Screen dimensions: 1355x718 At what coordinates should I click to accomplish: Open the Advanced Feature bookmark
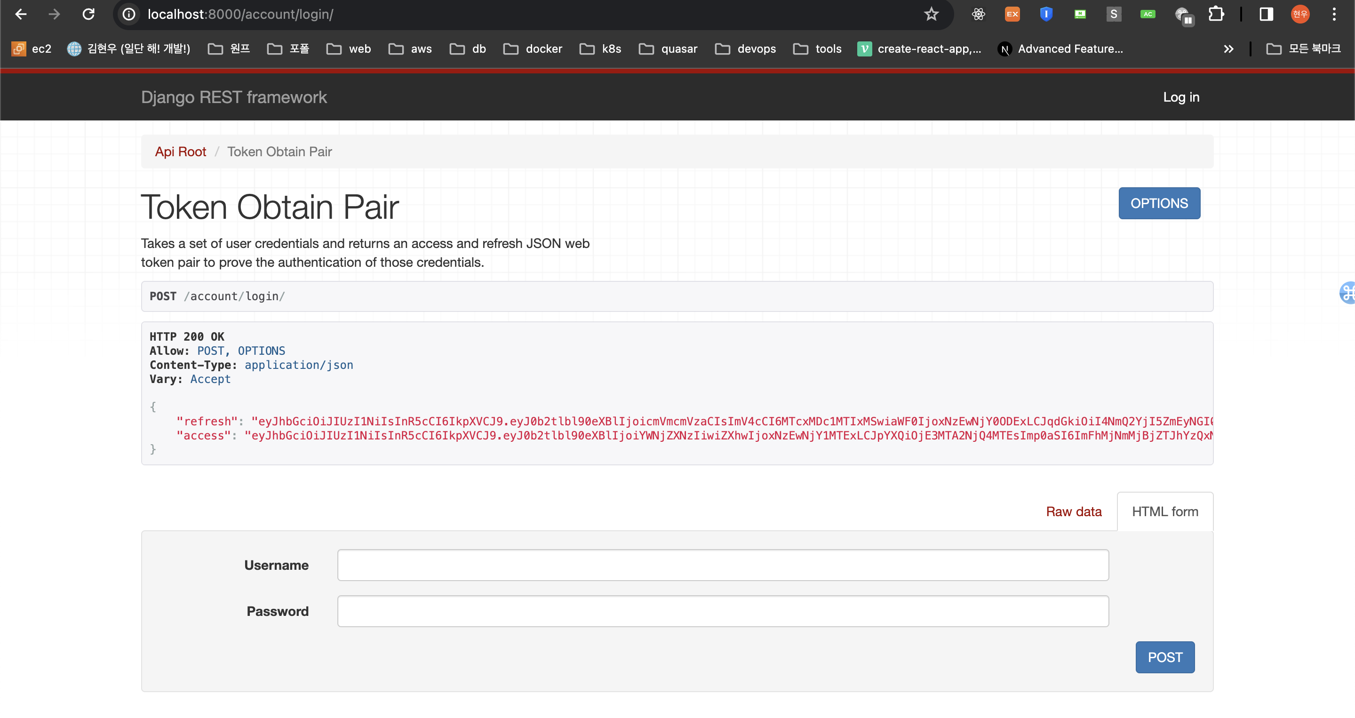(1060, 49)
